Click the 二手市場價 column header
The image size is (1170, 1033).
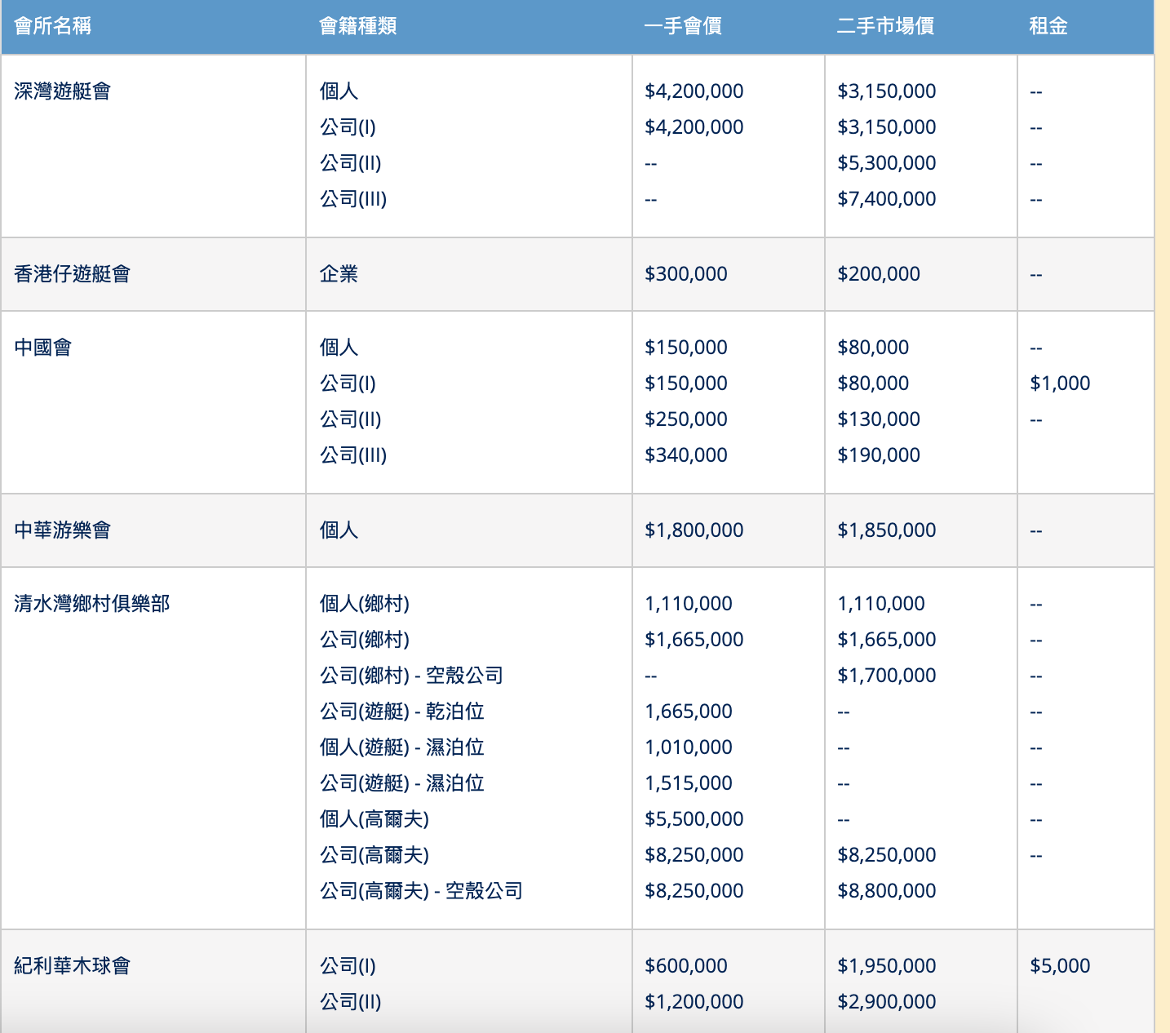(885, 26)
